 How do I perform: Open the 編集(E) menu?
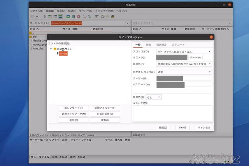tap(50, 11)
